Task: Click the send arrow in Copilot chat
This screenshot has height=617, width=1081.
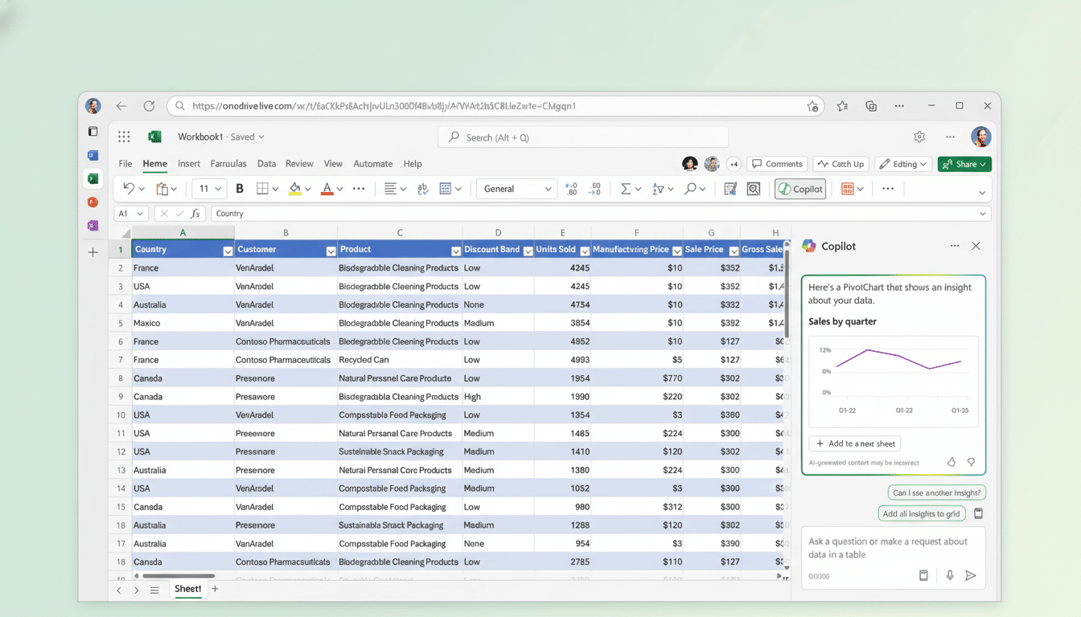Action: pos(971,575)
